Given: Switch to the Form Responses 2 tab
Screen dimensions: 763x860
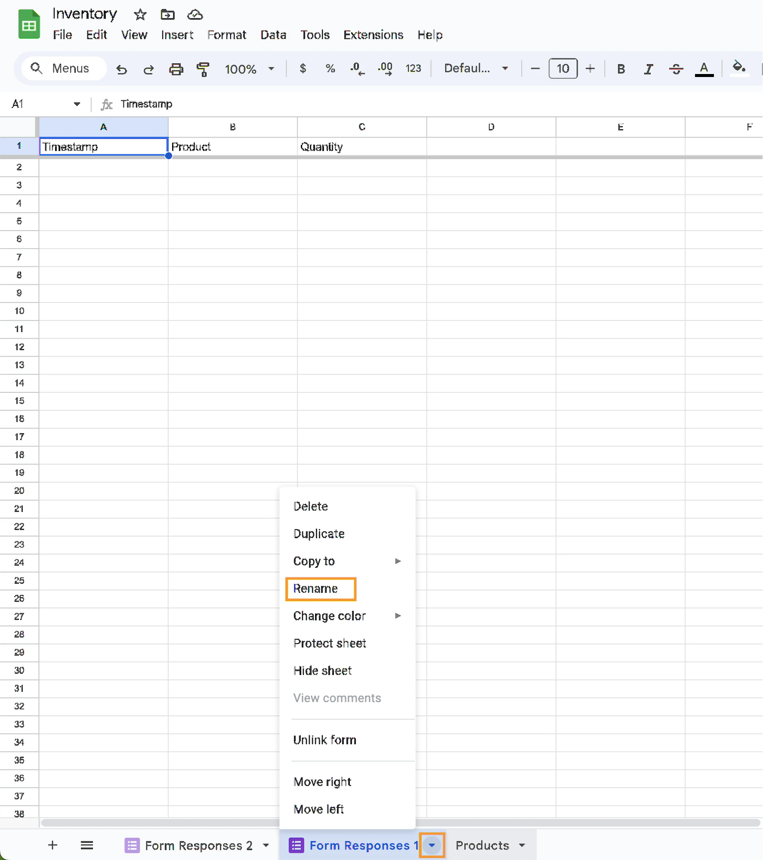Looking at the screenshot, I should pos(198,845).
